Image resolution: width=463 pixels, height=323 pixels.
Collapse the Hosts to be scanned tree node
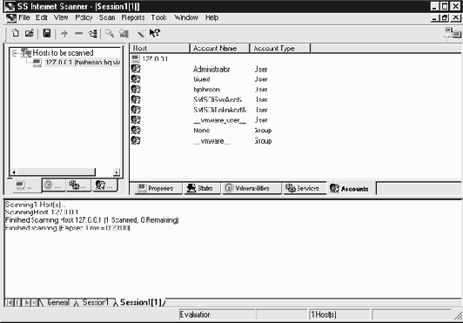point(14,53)
